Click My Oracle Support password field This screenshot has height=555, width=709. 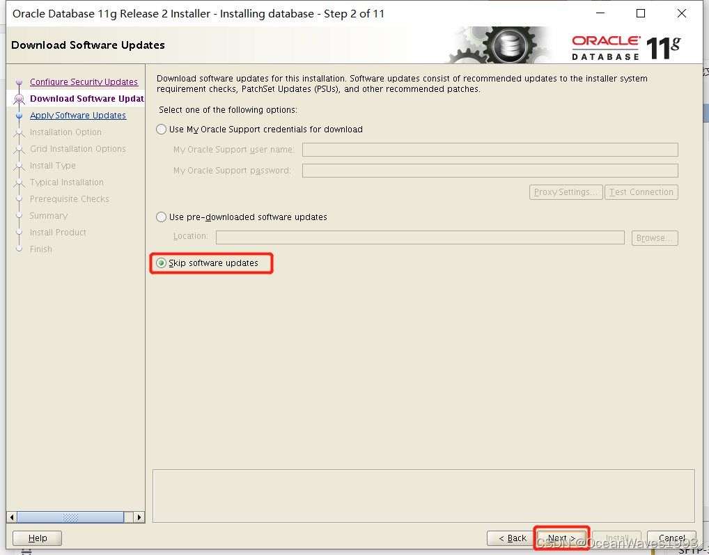tap(490, 171)
